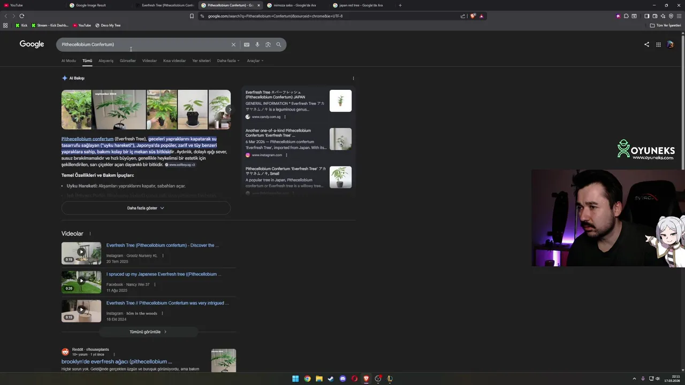Switch to Alışveriş tab
Viewport: 685px width, 385px height.
[x=106, y=60]
